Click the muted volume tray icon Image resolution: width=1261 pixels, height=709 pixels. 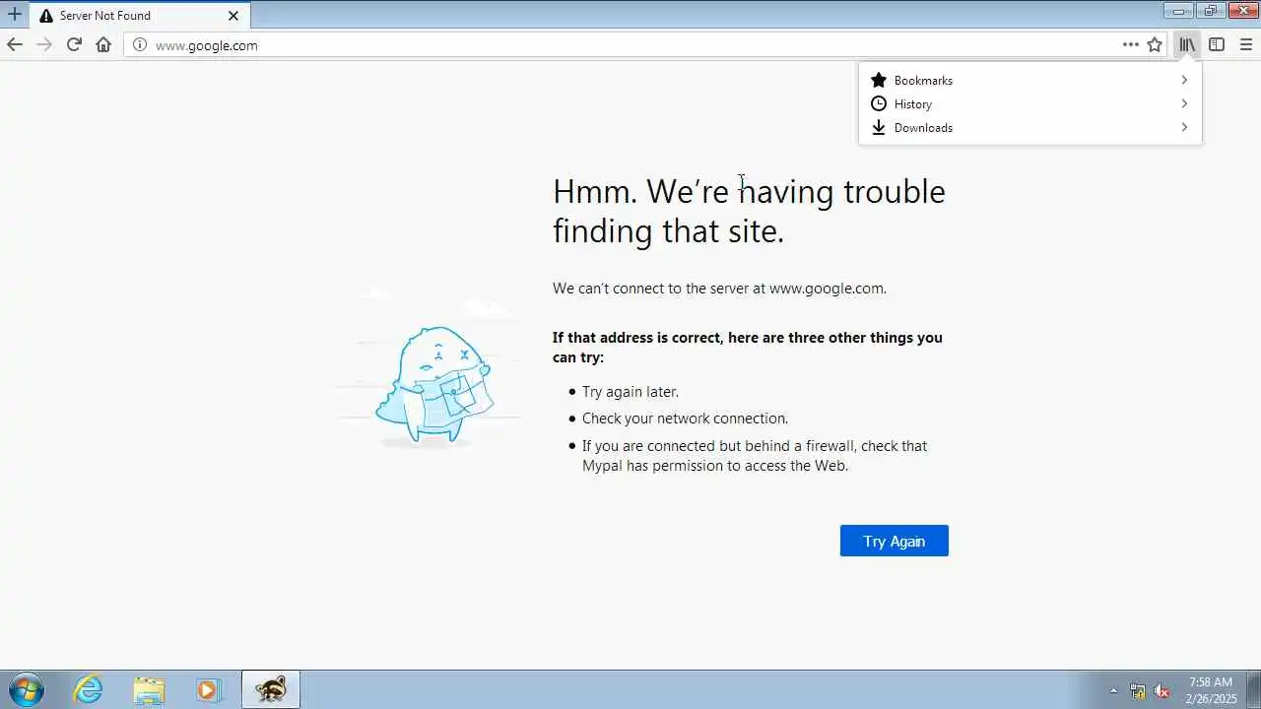[1161, 690]
